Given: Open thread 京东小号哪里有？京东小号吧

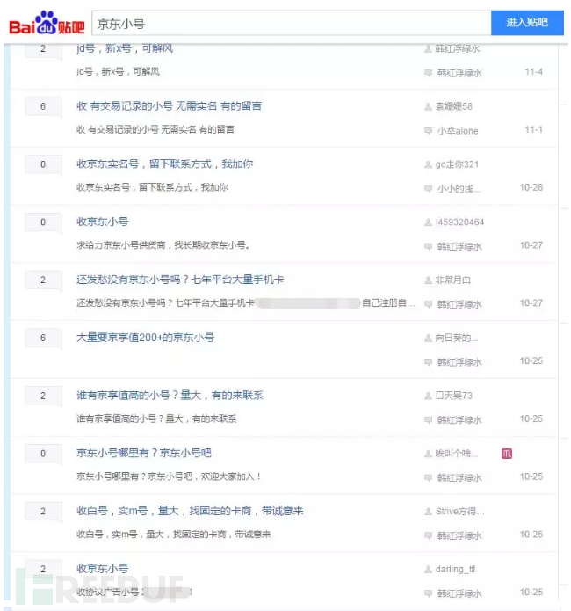Looking at the screenshot, I should pyautogui.click(x=144, y=453).
